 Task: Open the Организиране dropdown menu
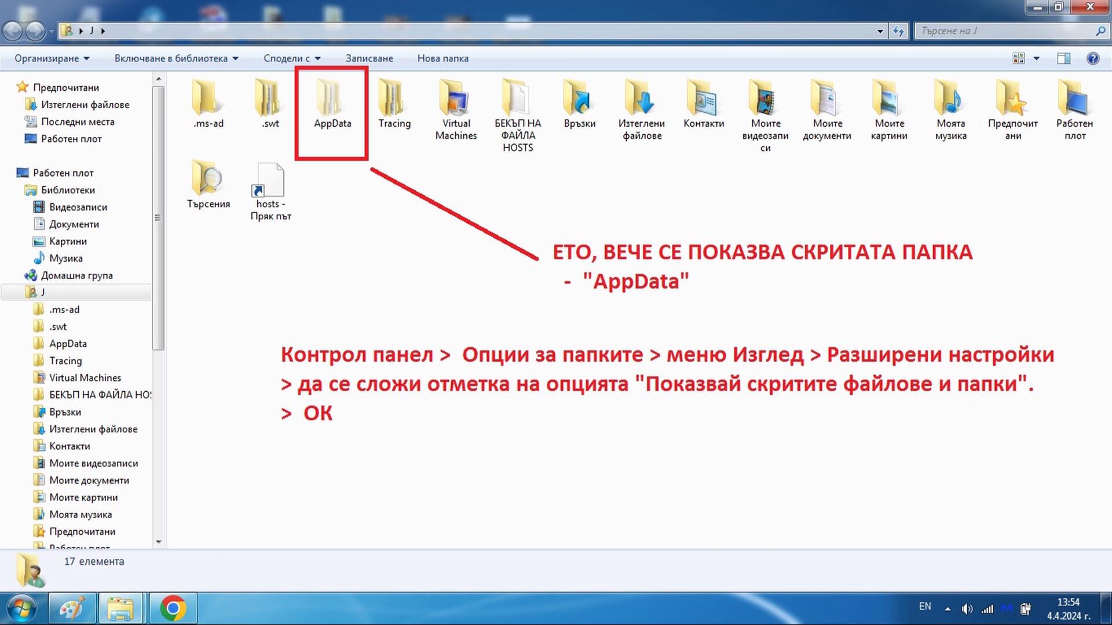52,58
